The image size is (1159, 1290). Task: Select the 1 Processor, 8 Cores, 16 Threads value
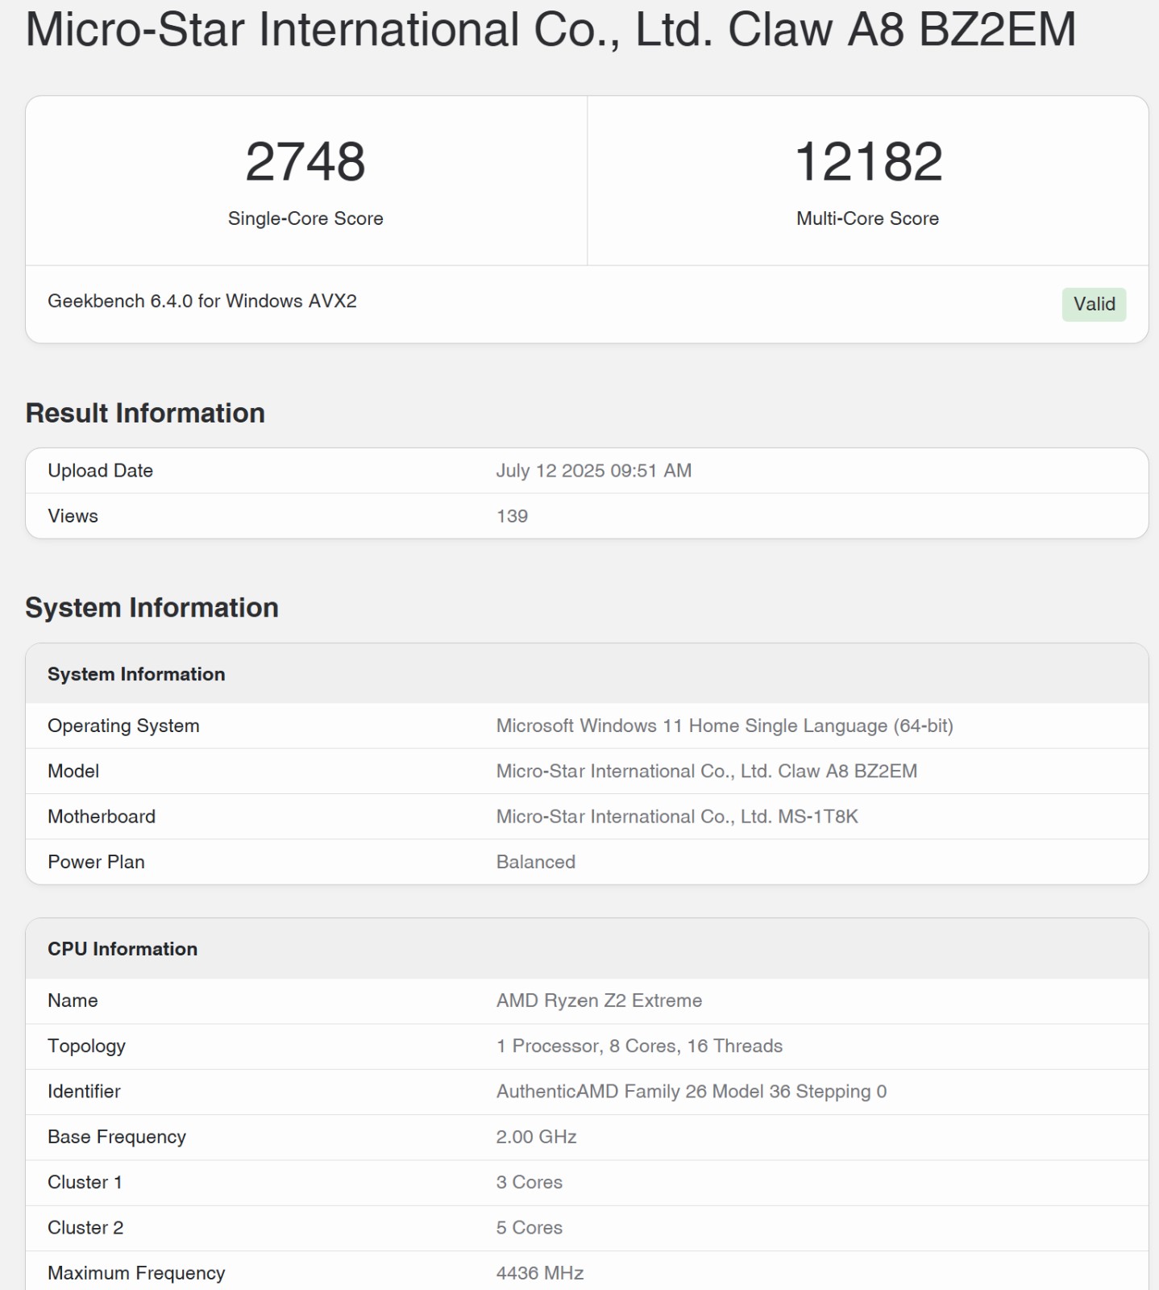point(640,1047)
